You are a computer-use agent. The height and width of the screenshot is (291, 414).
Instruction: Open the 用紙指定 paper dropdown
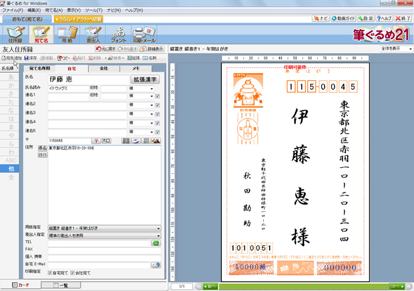103,228
